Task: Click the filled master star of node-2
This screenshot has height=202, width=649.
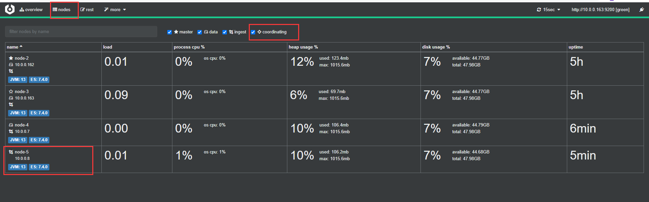Action: [11, 58]
